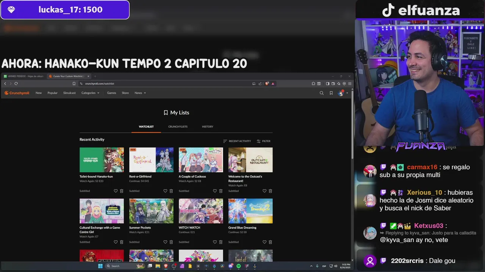This screenshot has width=485, height=272.
Task: Open the New menu item
Action: 39,93
